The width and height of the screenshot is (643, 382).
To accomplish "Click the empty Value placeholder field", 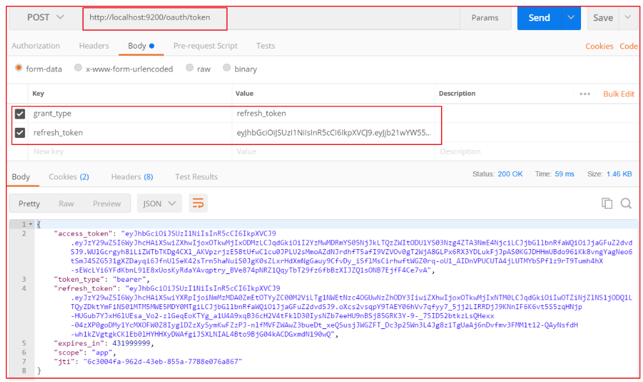I will tap(334, 151).
